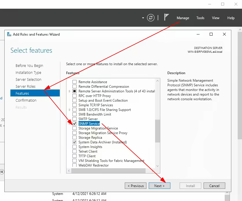
Task: Check SMB 1.0/CIFS File Sharing Support checkbox
Action: (75, 109)
